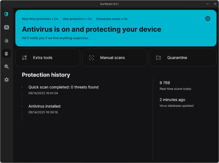
Task: Go to the Alert siren section
Action: [7, 40]
